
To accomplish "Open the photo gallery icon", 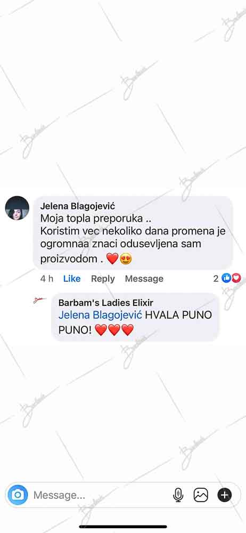I will click(201, 495).
